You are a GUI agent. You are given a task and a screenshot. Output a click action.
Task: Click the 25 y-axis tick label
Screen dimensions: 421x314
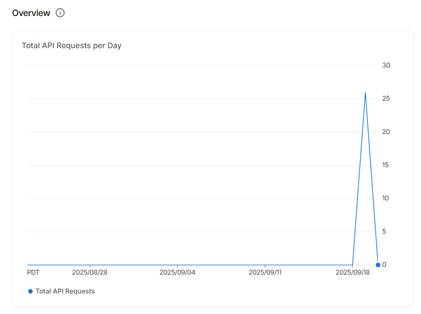(x=386, y=99)
